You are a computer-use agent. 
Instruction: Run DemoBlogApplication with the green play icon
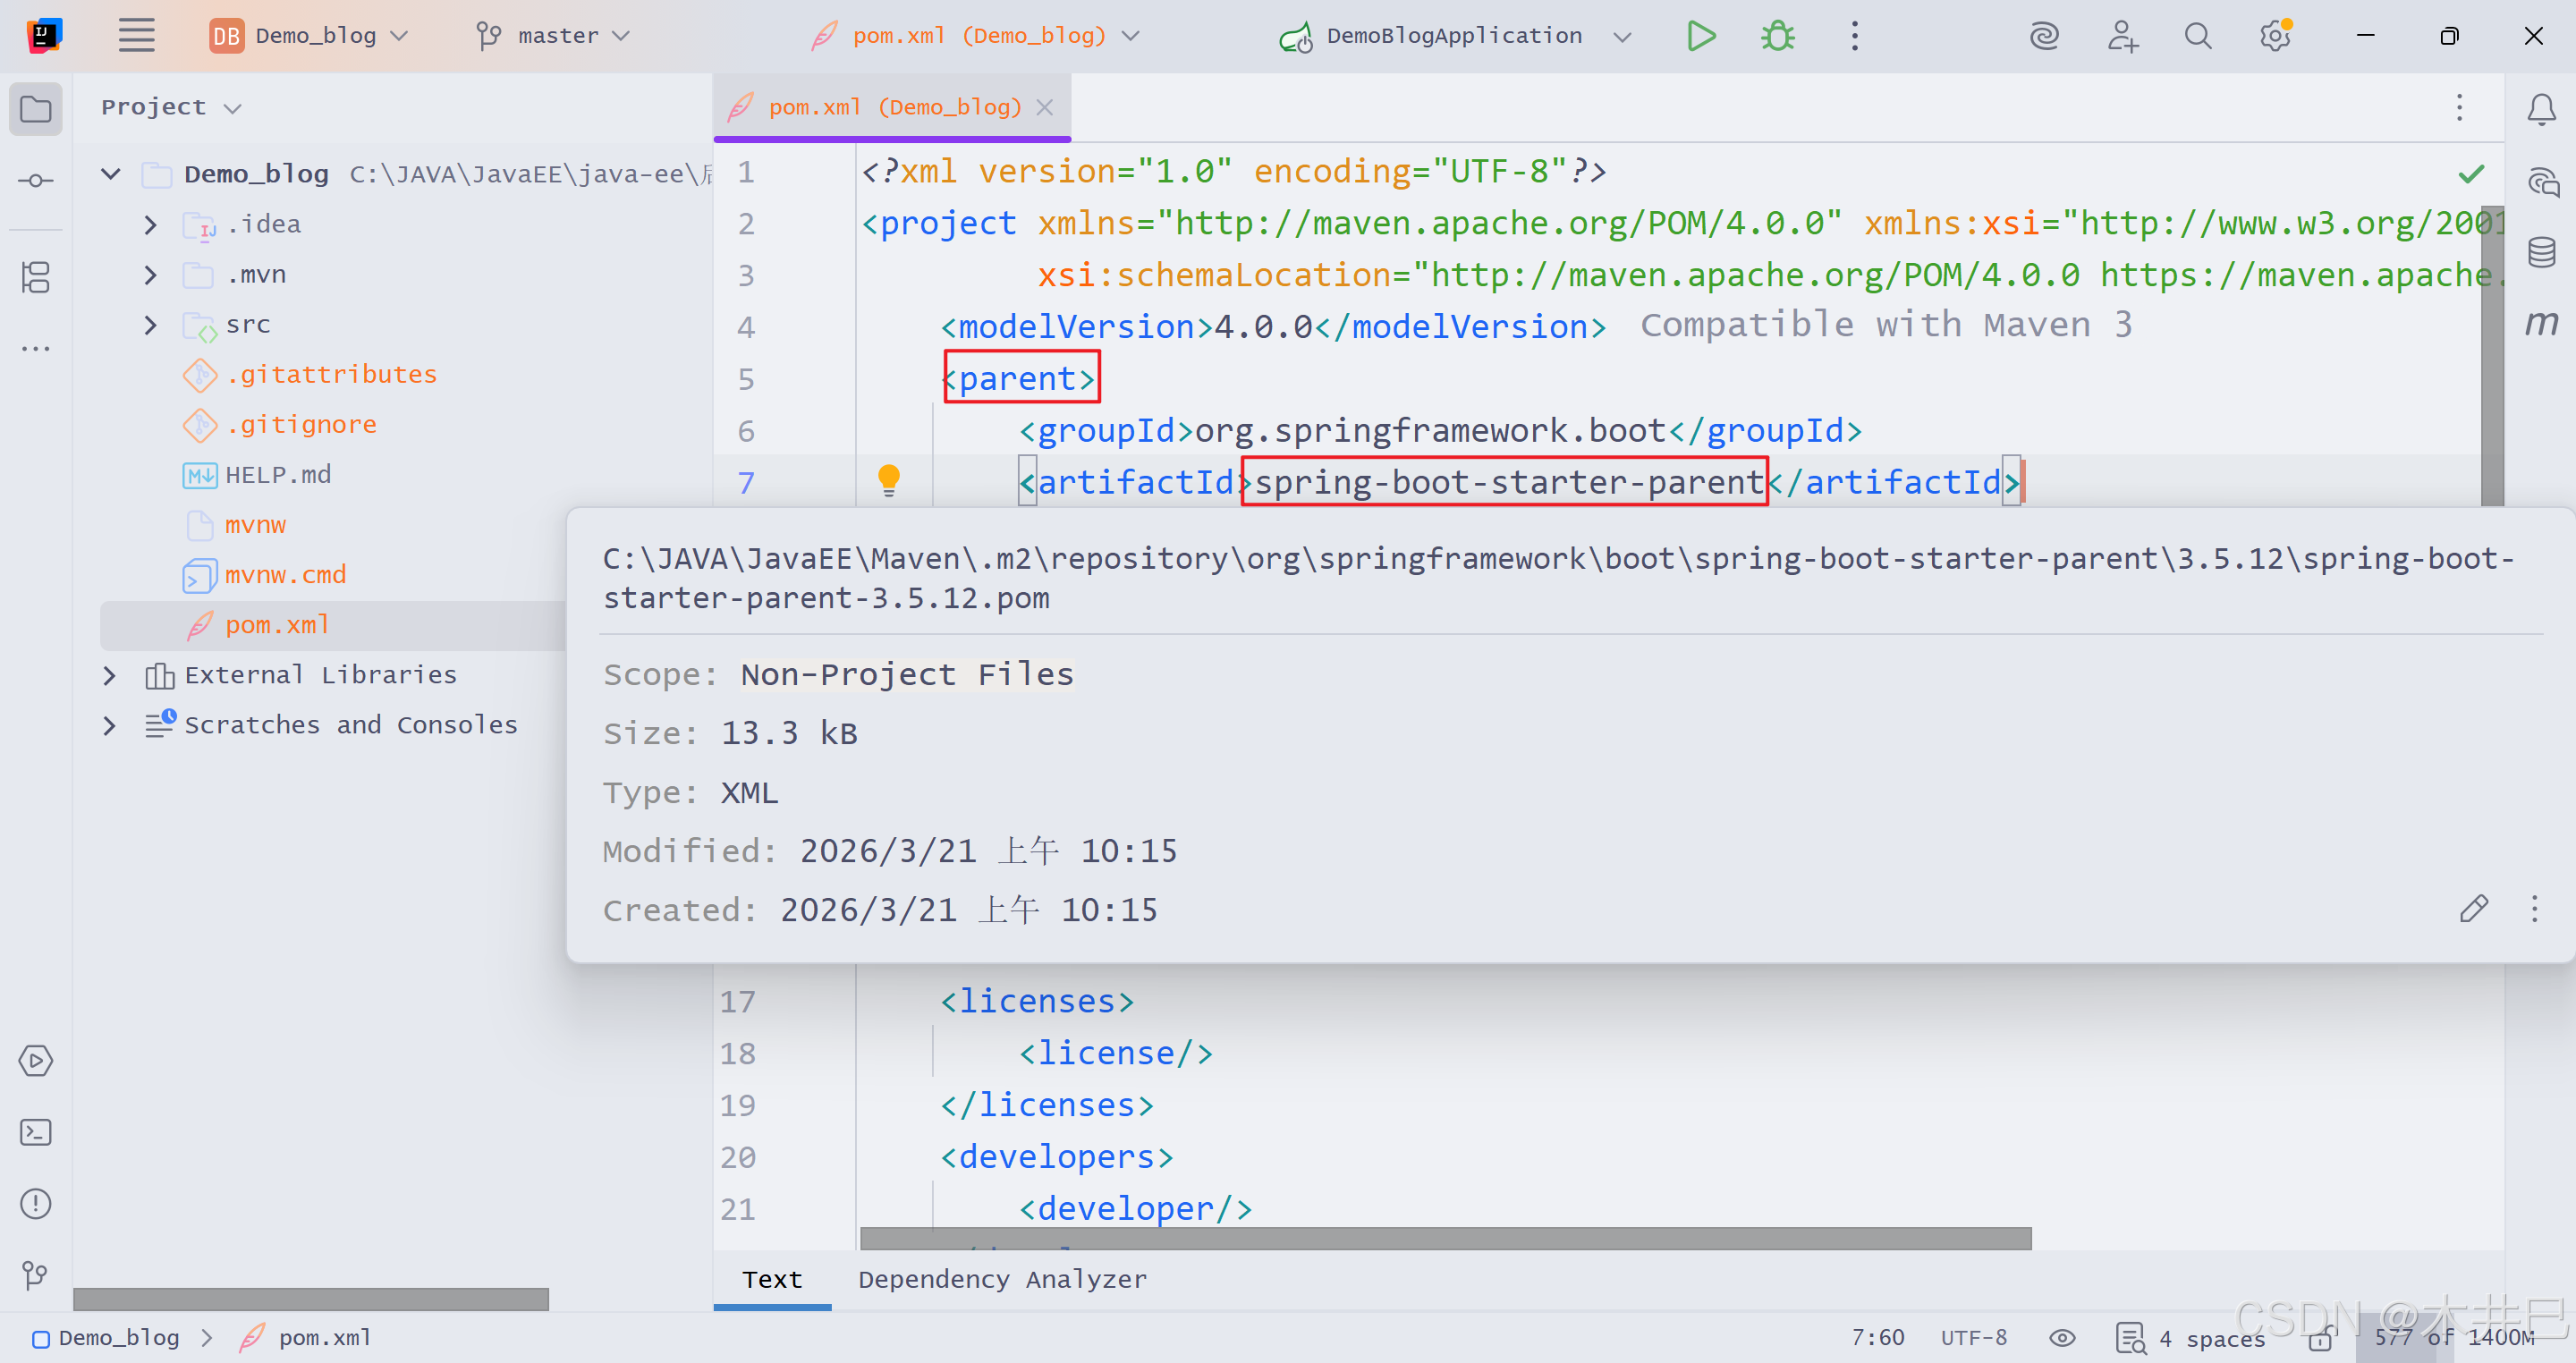[1700, 36]
